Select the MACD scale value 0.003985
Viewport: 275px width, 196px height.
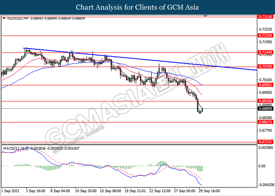pyautogui.click(x=266, y=148)
